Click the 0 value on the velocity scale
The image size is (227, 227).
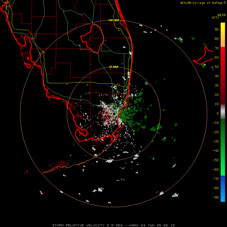[218, 113]
